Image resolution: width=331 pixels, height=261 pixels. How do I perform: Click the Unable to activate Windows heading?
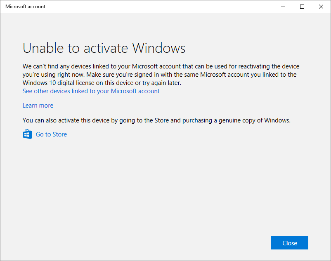(104, 48)
